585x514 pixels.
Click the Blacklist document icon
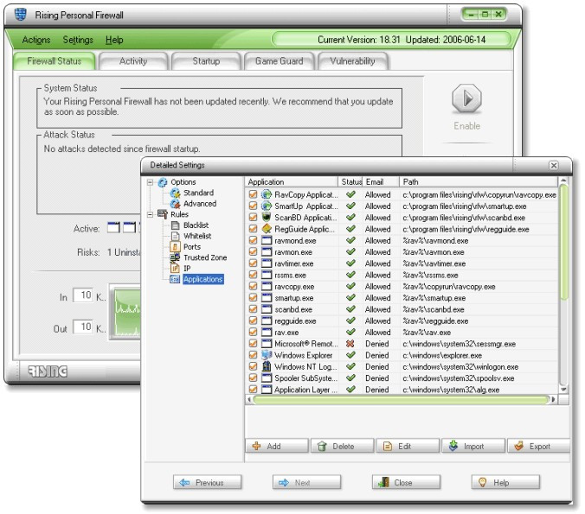(176, 225)
